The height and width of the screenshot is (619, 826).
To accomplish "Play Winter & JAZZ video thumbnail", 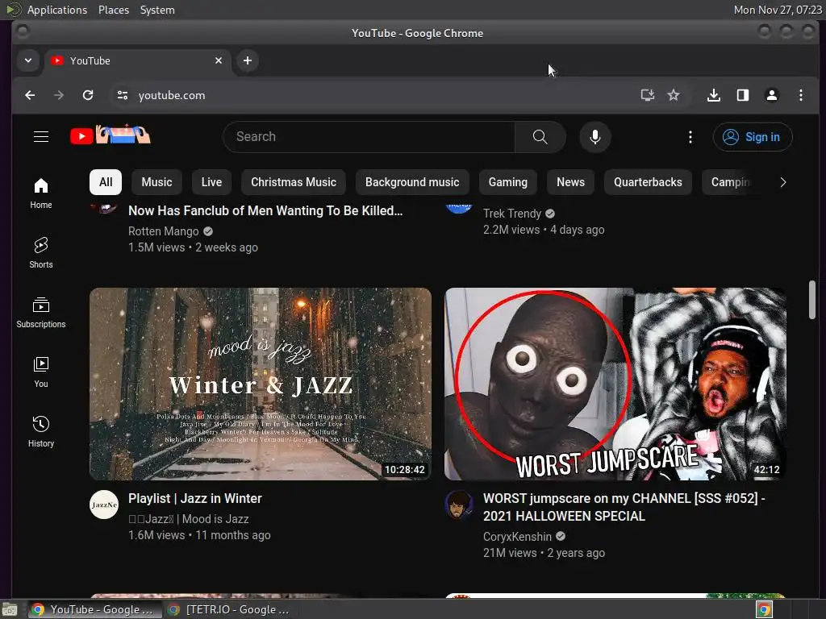I will (261, 384).
